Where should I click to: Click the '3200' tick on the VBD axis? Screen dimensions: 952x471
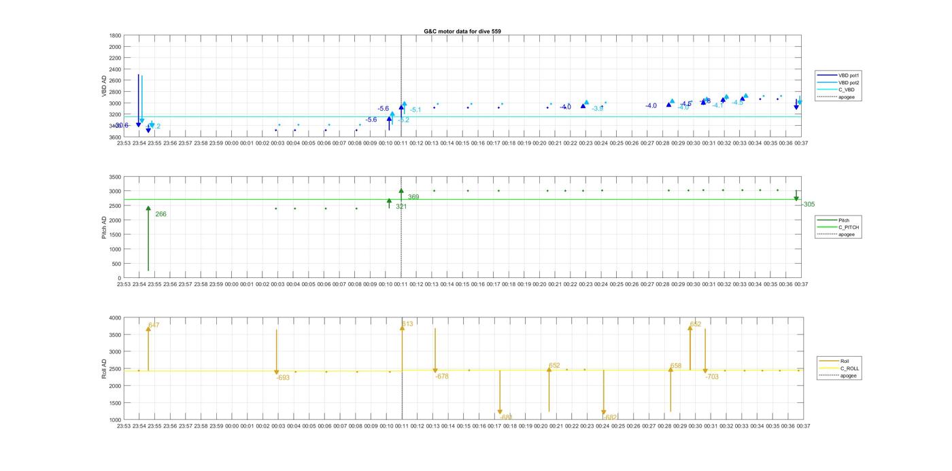pos(115,115)
